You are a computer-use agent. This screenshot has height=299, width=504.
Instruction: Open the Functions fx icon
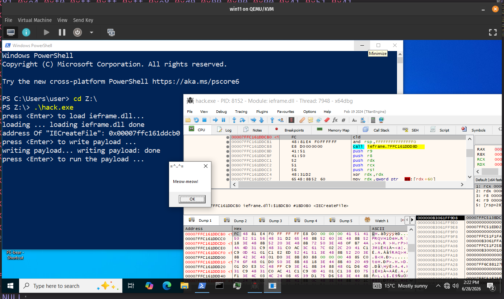pyautogui.click(x=335, y=120)
